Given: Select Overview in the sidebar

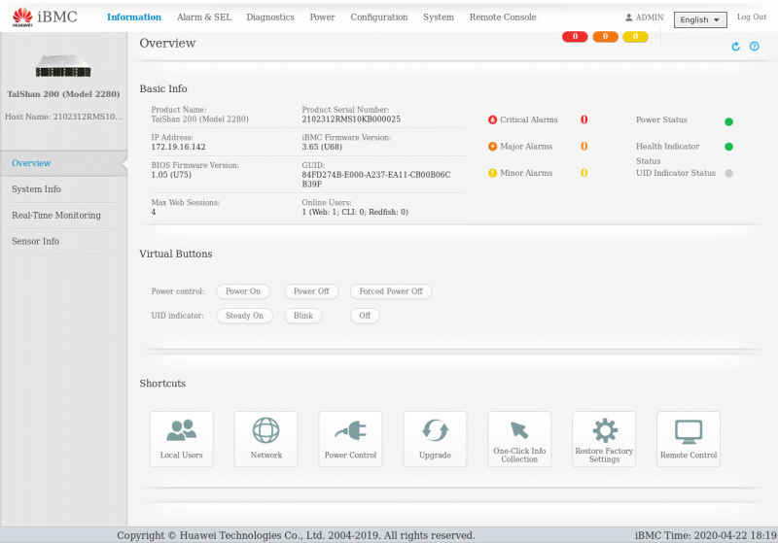Looking at the screenshot, I should click(x=63, y=163).
